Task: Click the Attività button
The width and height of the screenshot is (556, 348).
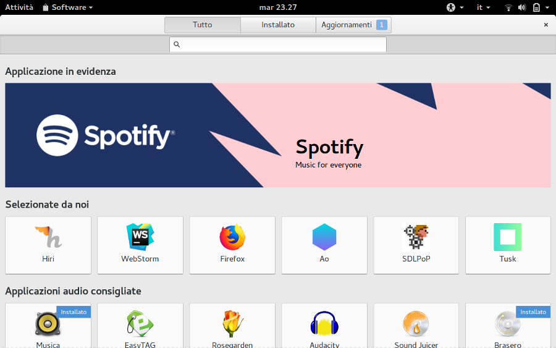Action: coord(19,7)
